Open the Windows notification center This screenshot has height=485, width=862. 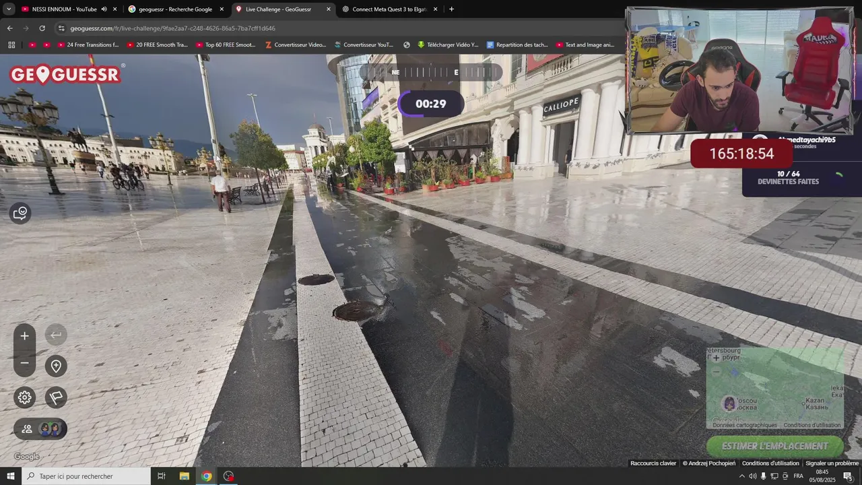coord(848,476)
